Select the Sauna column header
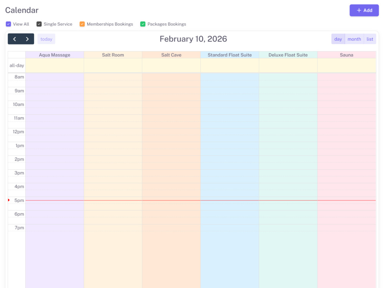 click(346, 55)
